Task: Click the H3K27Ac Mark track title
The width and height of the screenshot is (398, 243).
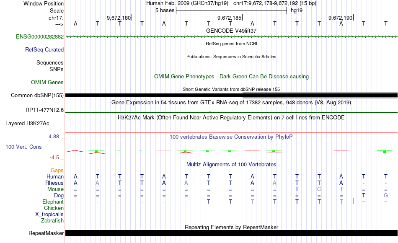Action: pyautogui.click(x=231, y=118)
